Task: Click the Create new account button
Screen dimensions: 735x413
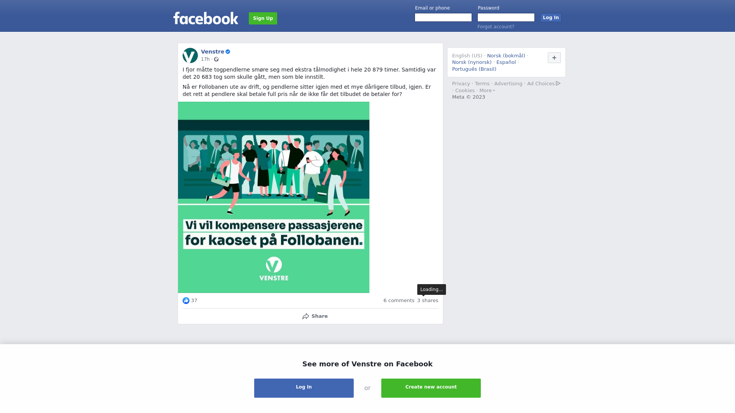Action: [431, 388]
